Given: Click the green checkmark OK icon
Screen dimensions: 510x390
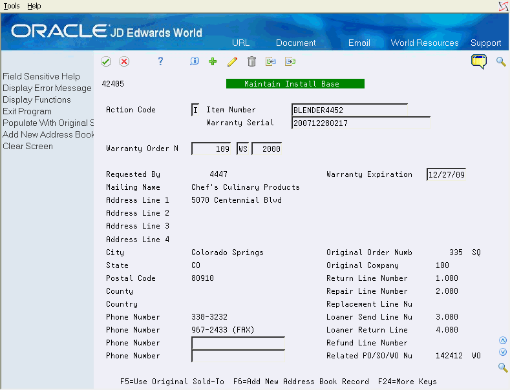Looking at the screenshot, I should tap(106, 61).
